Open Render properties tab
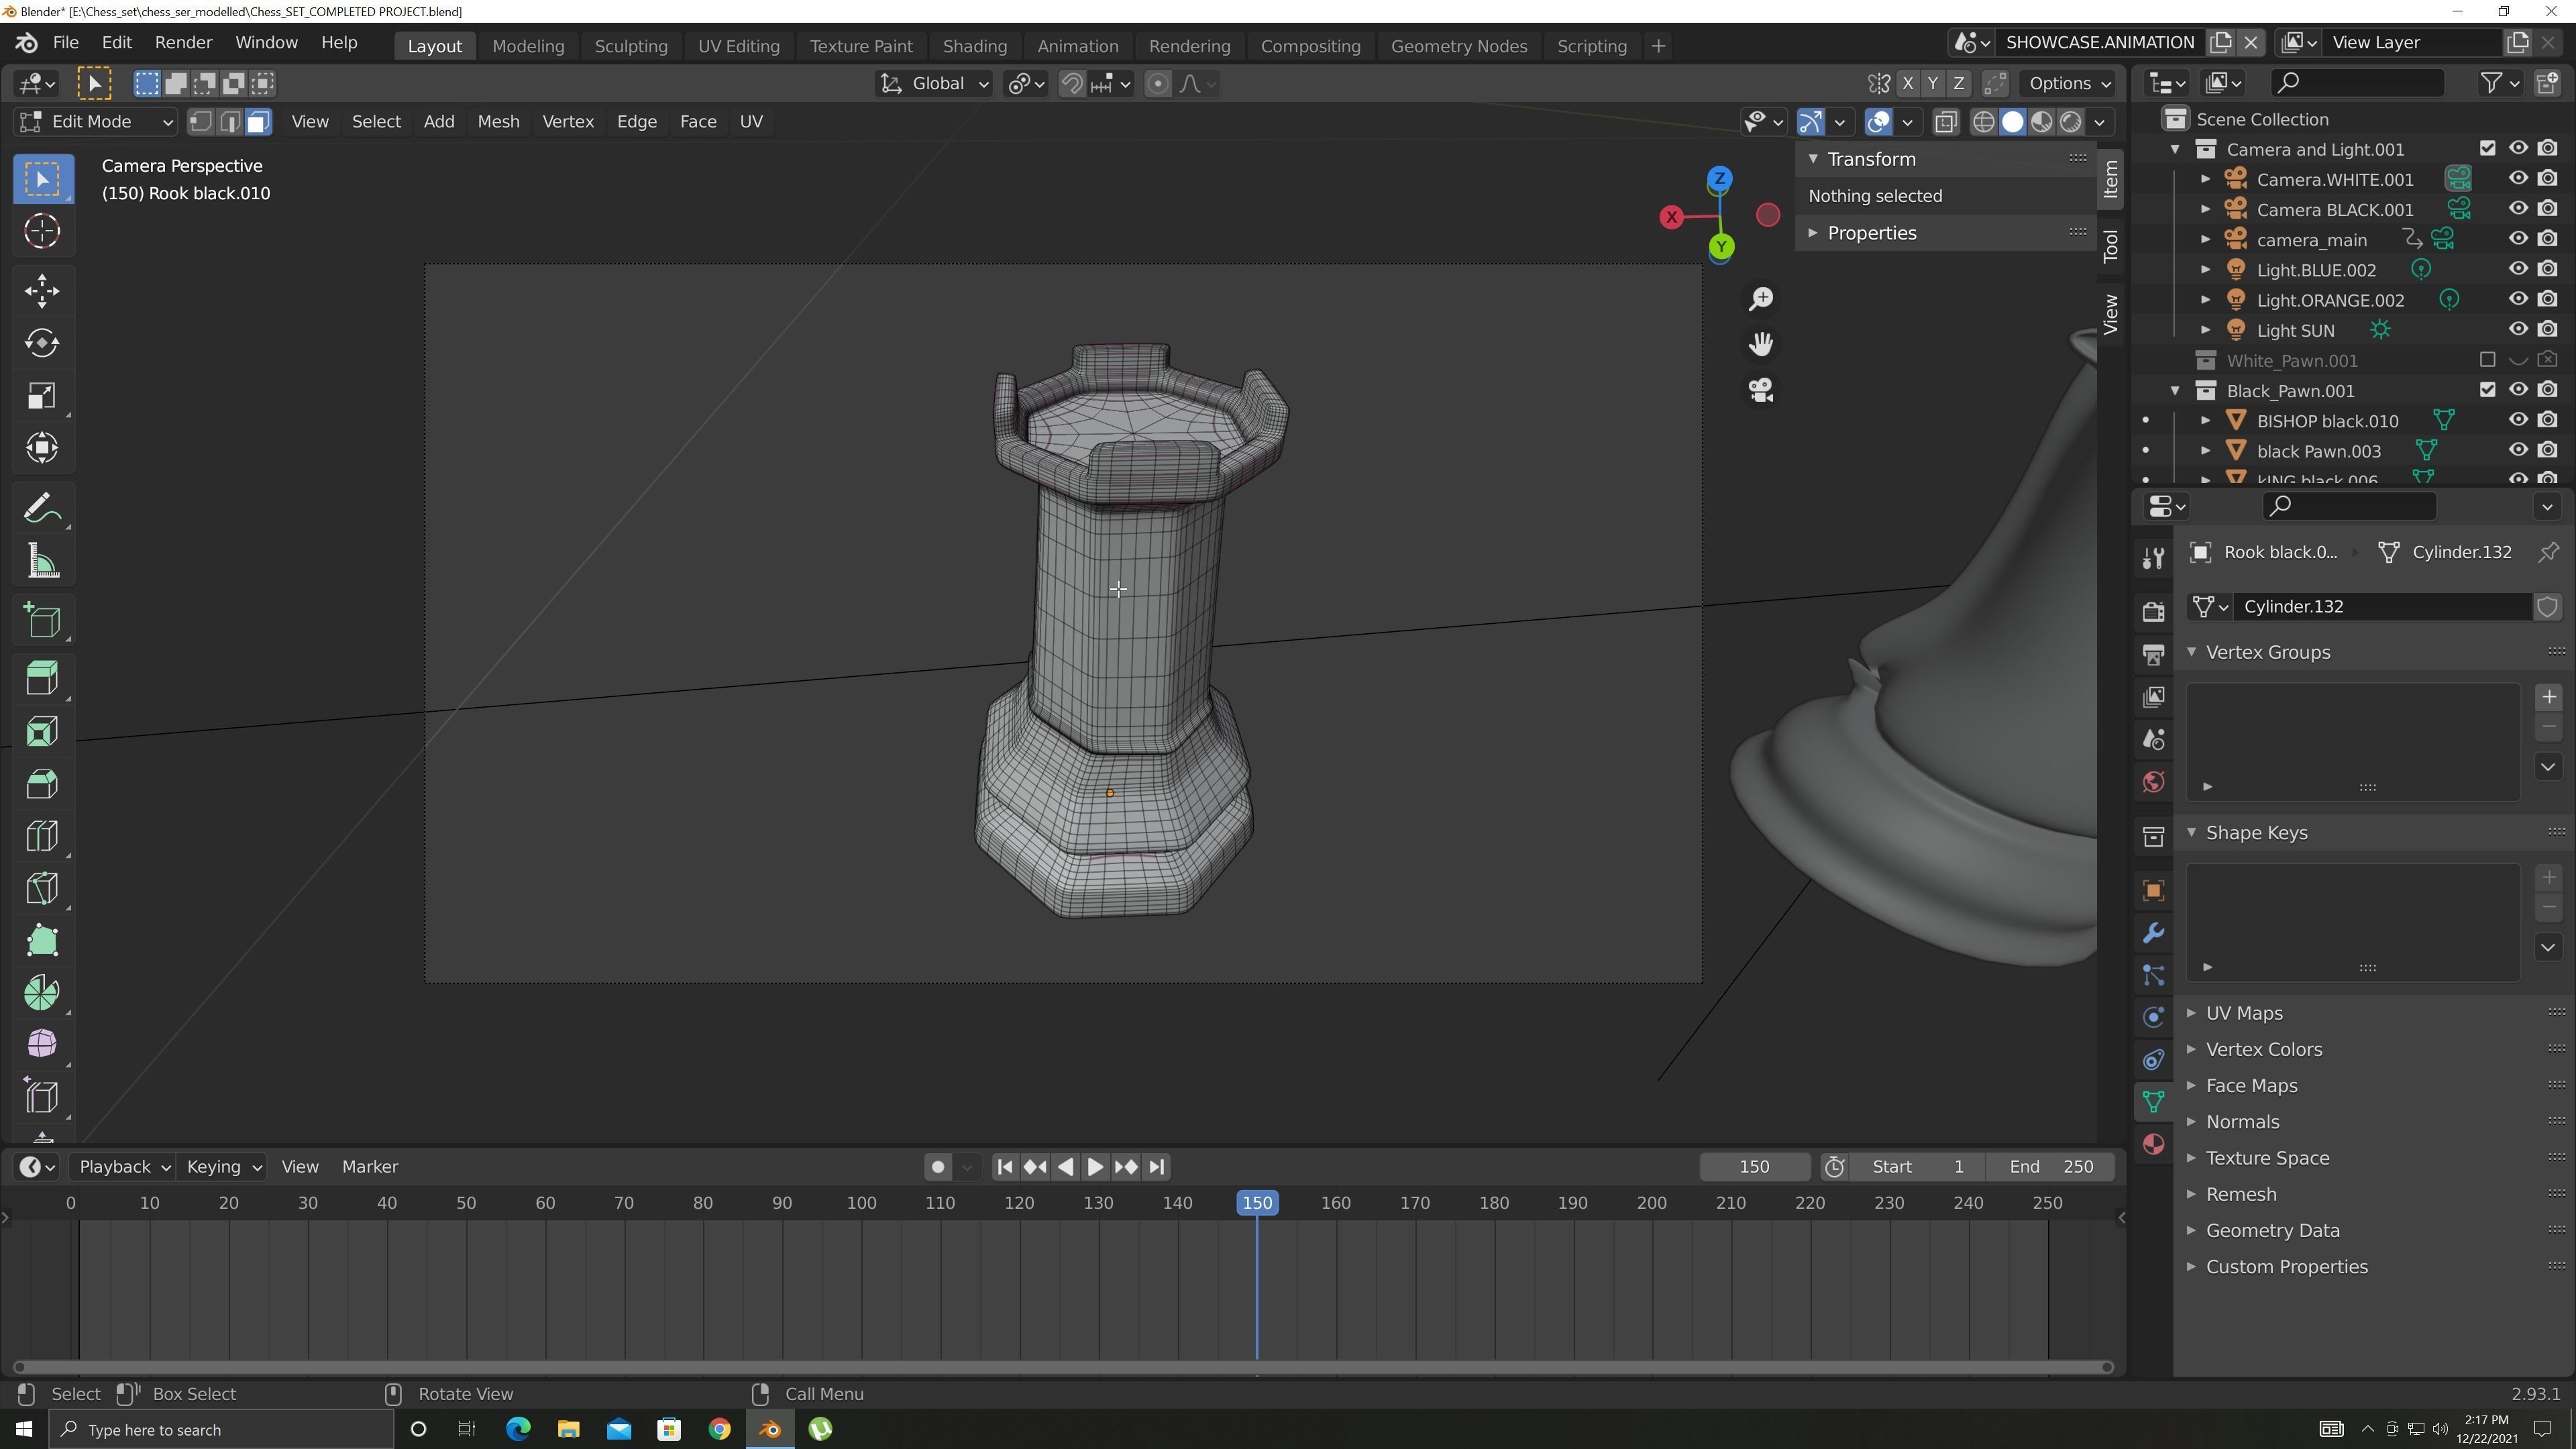This screenshot has width=2576, height=1449. click(2153, 611)
